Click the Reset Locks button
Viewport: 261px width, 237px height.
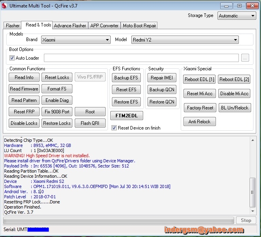[x=57, y=77]
